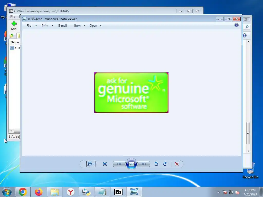Open Windows Explorer from taskbar
Image resolution: width=263 pixels, height=197 pixels.
point(55,192)
